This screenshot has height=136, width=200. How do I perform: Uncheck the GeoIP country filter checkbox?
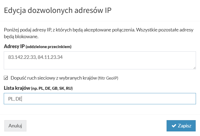point(6,78)
